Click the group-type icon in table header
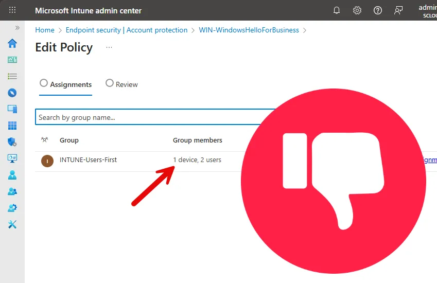The image size is (437, 283). [45, 140]
